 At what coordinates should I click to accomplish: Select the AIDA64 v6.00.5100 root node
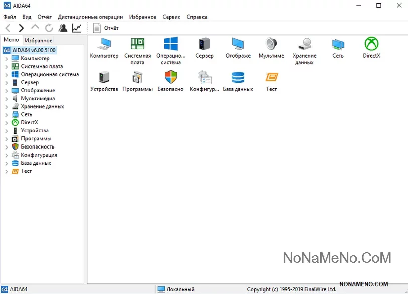tap(33, 50)
